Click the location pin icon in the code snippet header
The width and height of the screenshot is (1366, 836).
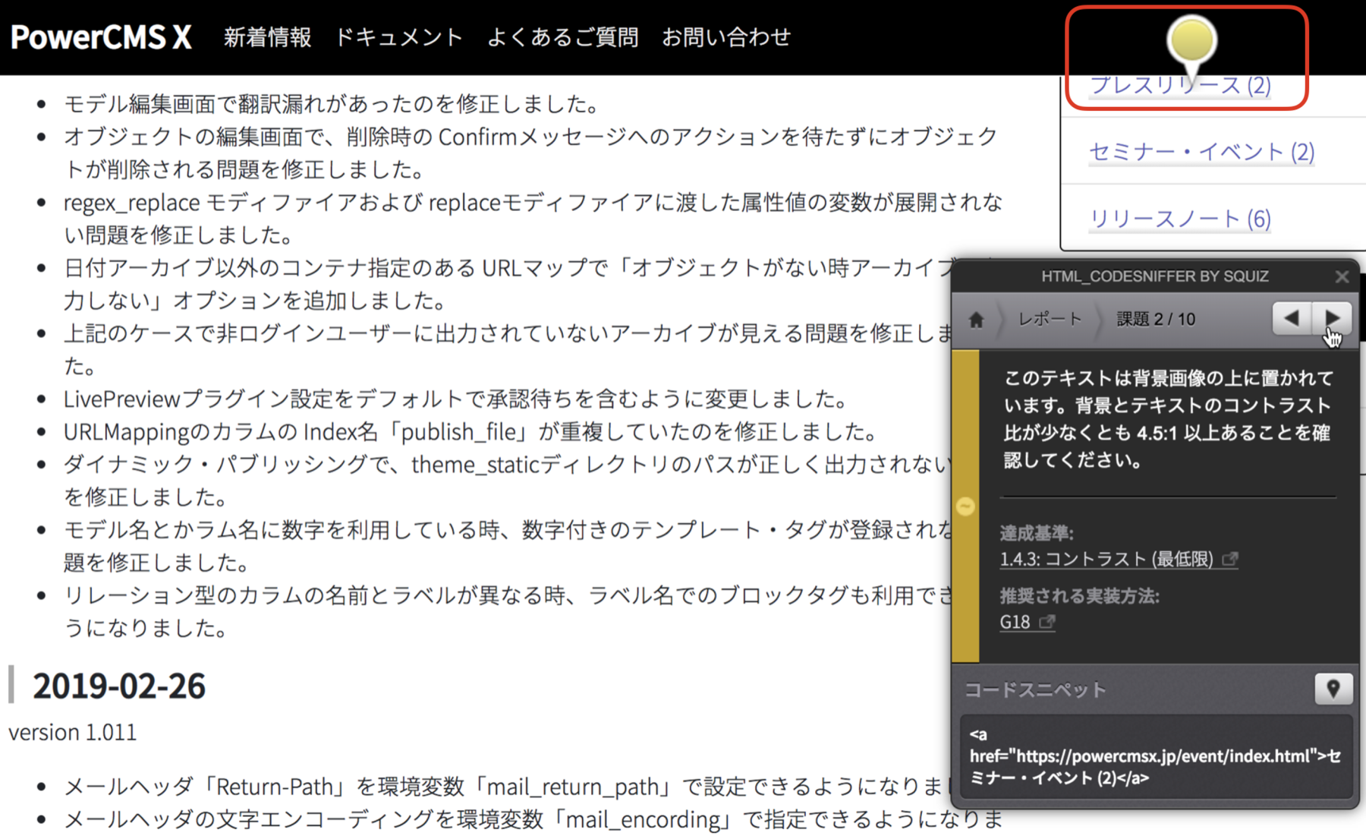pyautogui.click(x=1334, y=689)
